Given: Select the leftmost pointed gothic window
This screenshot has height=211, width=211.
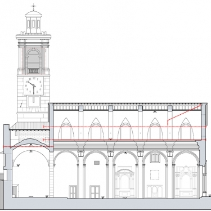Looking at the screenshot, I should point(66,129).
